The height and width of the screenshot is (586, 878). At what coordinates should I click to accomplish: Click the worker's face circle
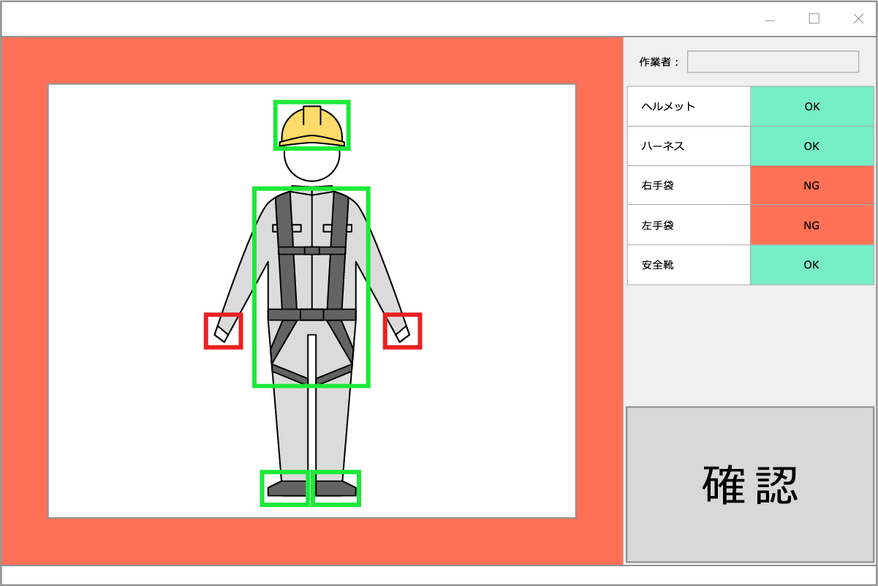tap(312, 165)
